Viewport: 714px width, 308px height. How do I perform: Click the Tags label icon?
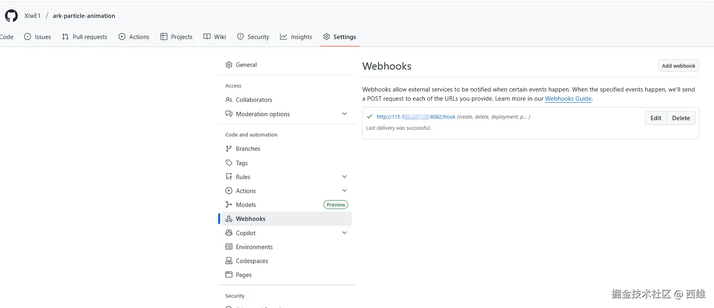pyautogui.click(x=229, y=163)
